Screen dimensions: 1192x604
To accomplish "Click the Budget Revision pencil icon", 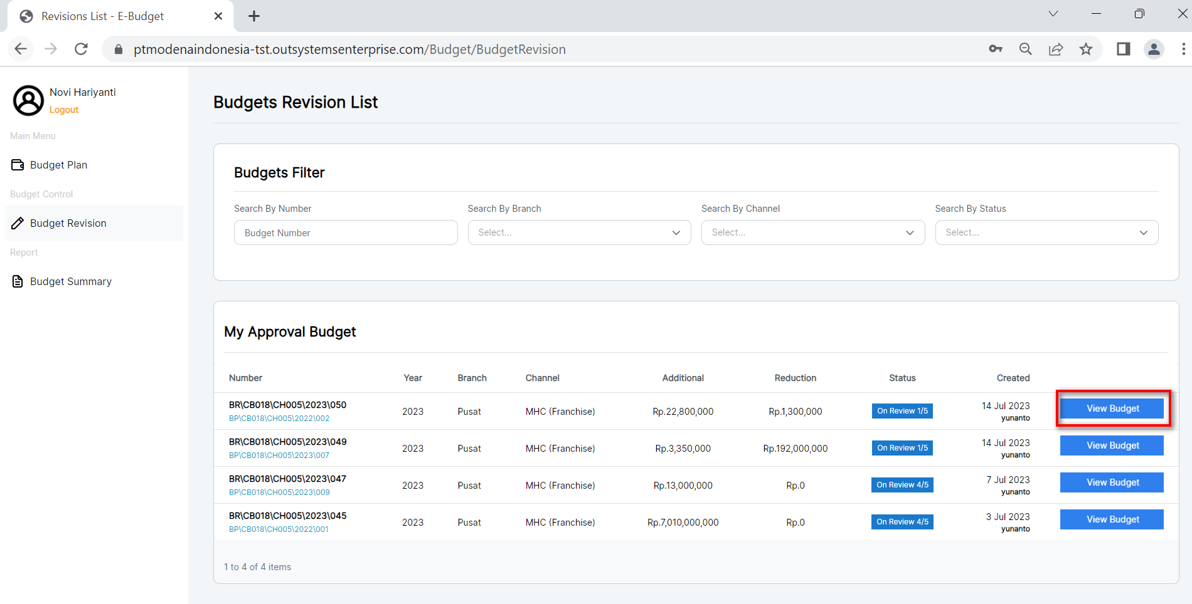I will tap(18, 223).
